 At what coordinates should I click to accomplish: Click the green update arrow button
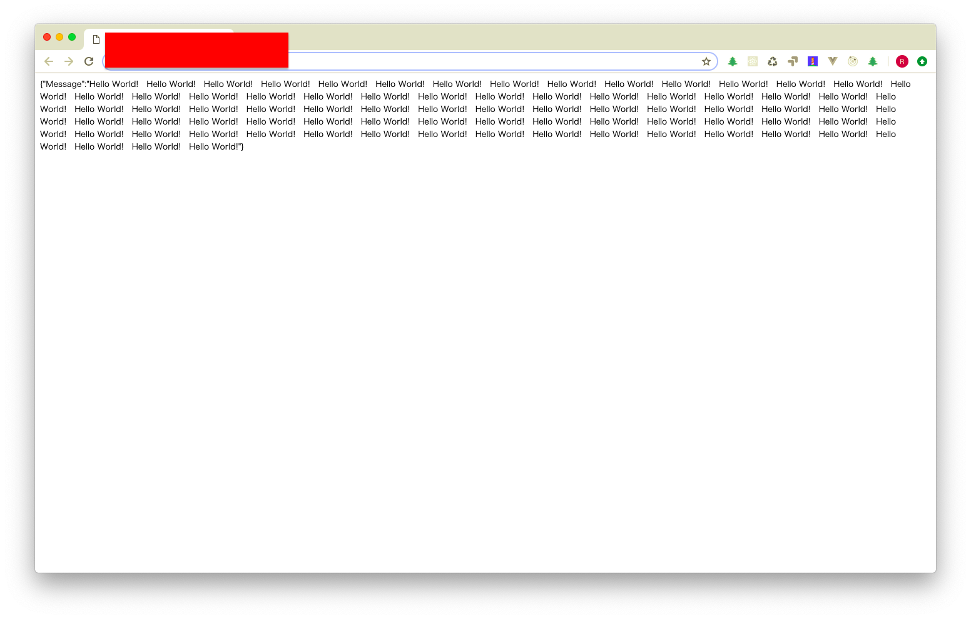[922, 61]
